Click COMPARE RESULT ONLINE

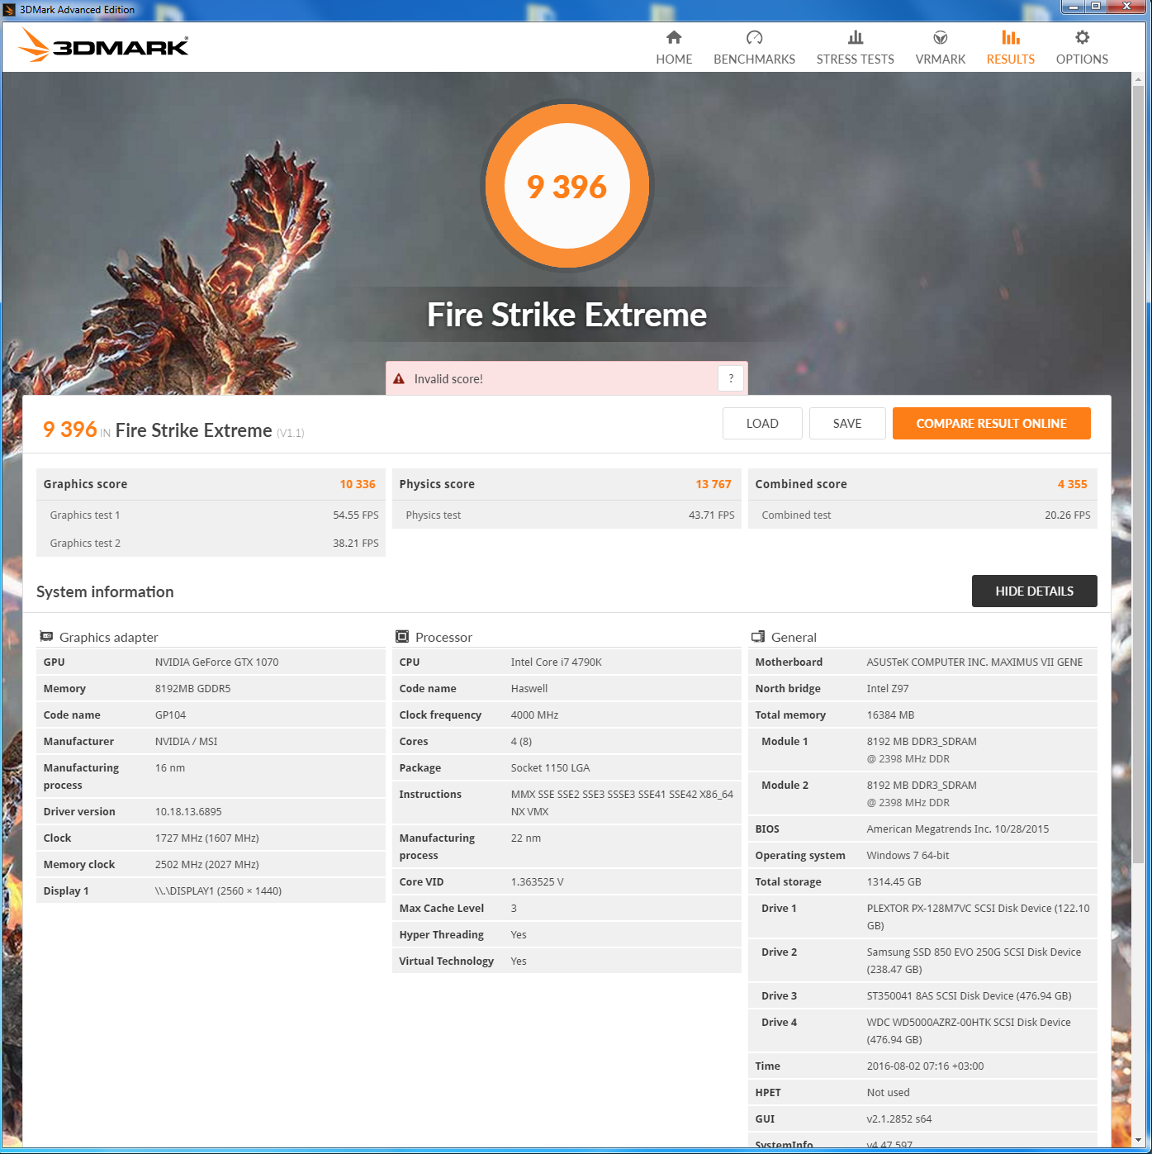coord(992,424)
